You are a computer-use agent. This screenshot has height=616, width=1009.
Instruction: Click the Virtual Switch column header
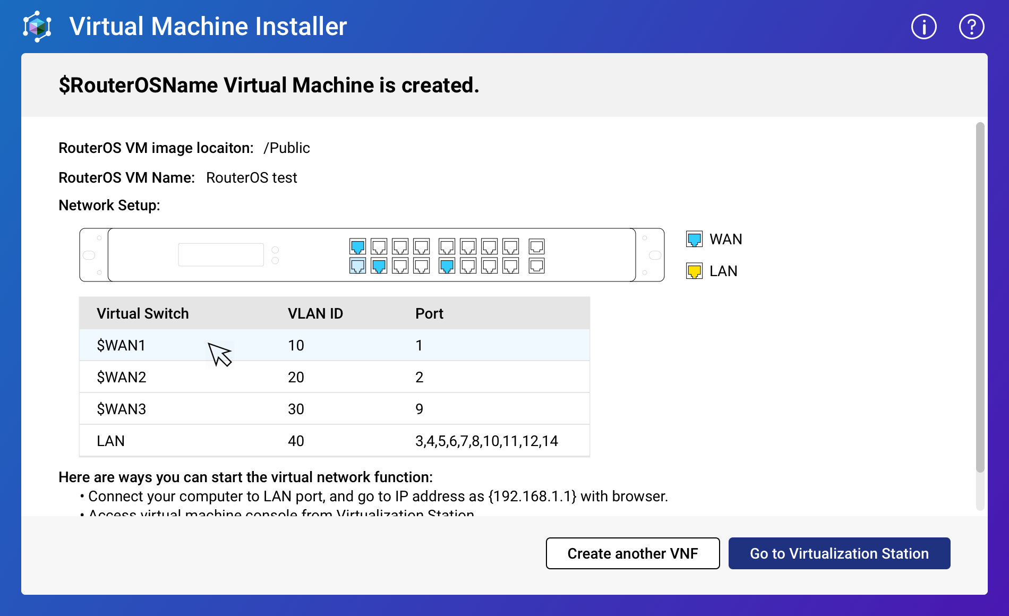[143, 313]
